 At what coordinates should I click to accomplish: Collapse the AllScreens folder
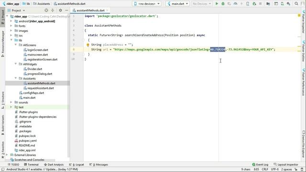tap(16, 45)
